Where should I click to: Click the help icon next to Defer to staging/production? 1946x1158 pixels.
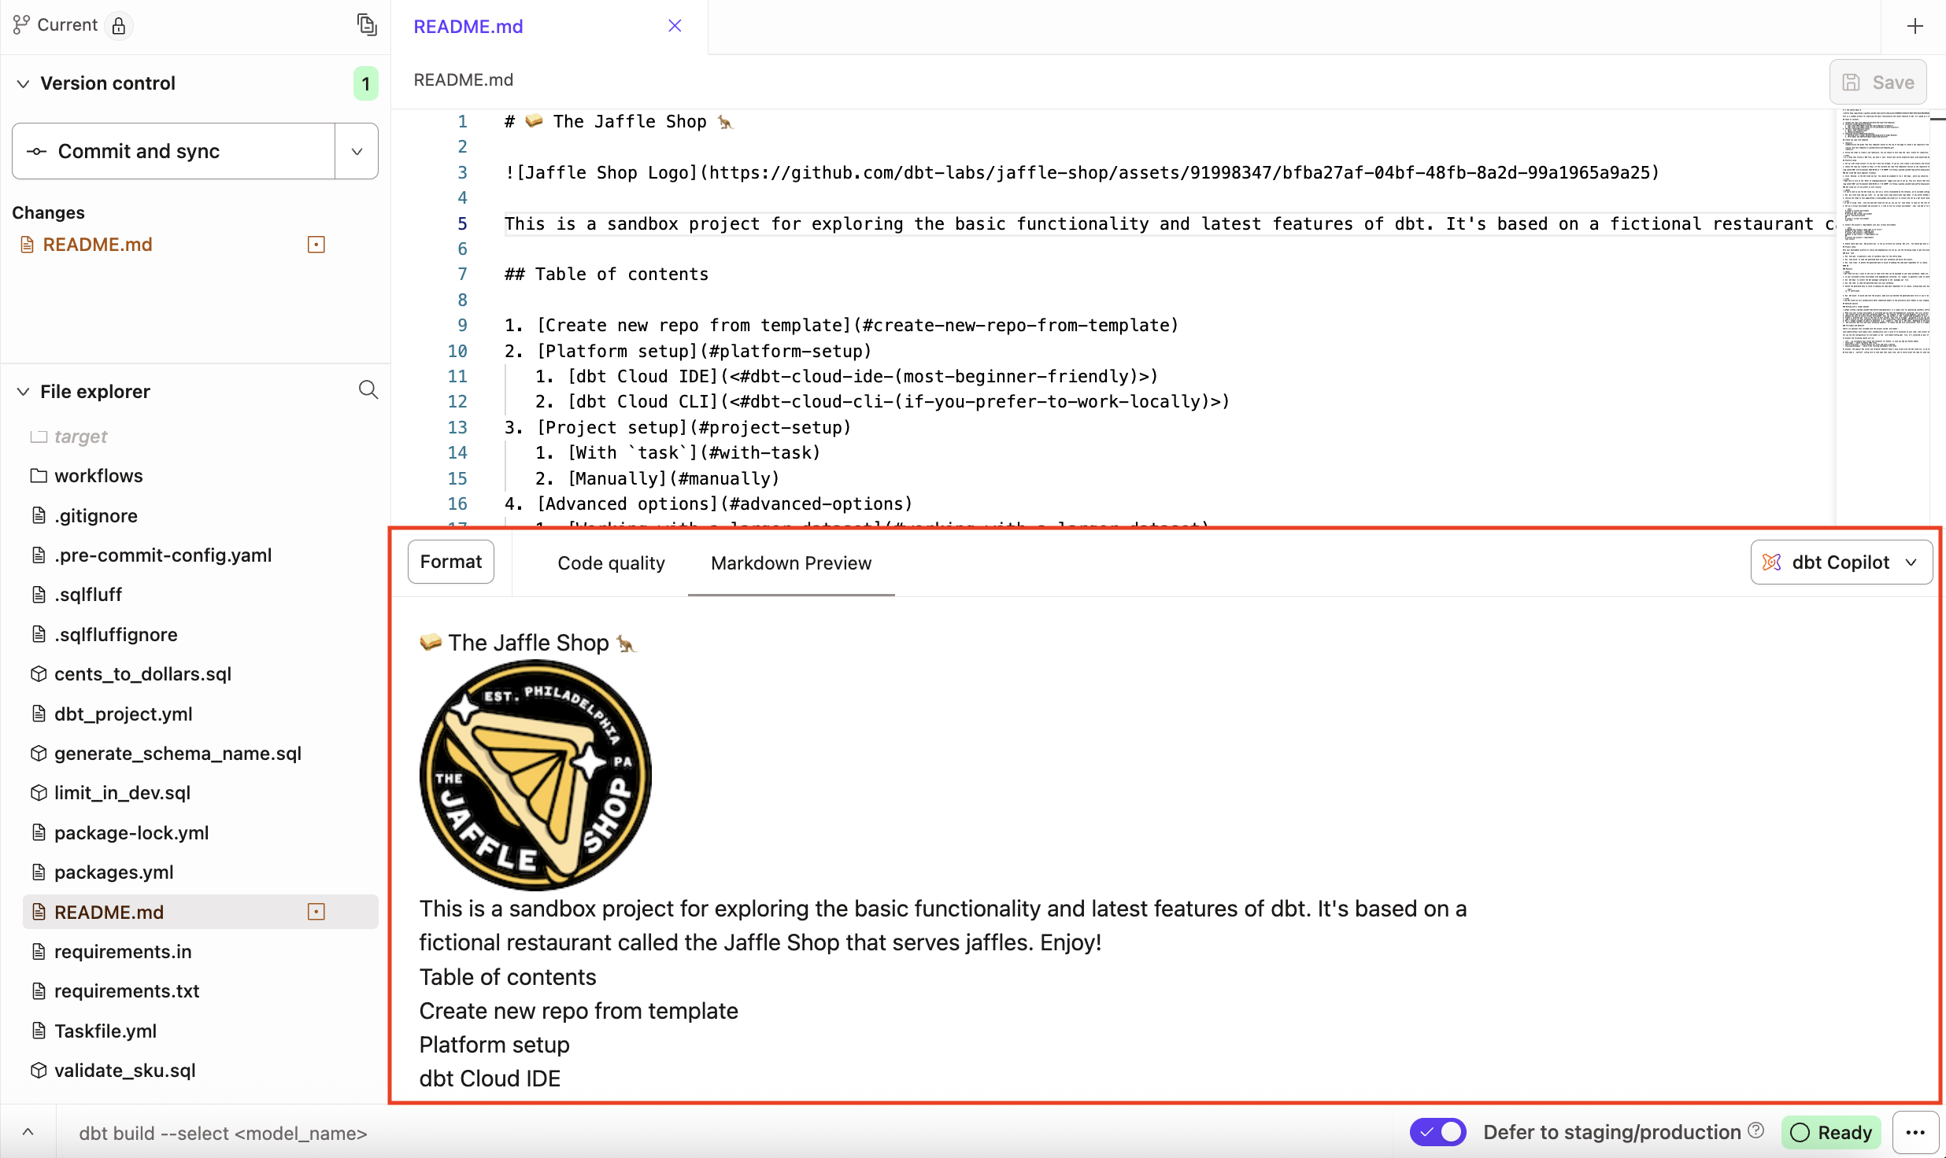coord(1755,1130)
